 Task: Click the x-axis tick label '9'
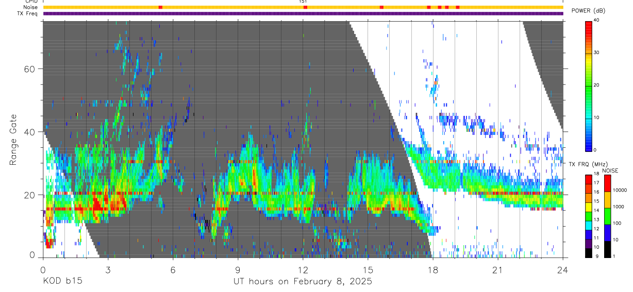238,270
